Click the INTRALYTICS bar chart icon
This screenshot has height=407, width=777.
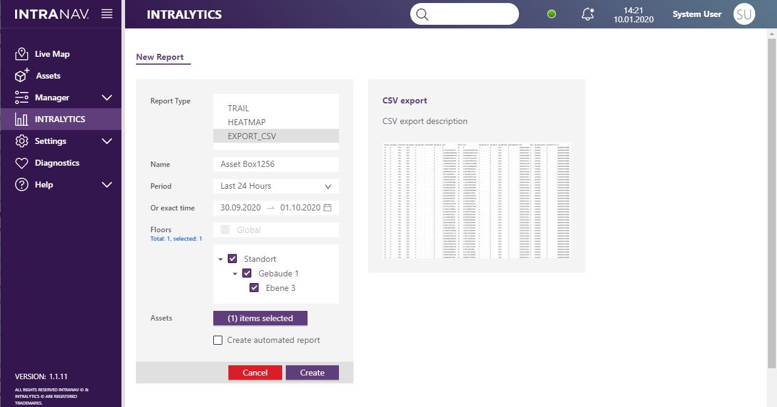click(22, 119)
